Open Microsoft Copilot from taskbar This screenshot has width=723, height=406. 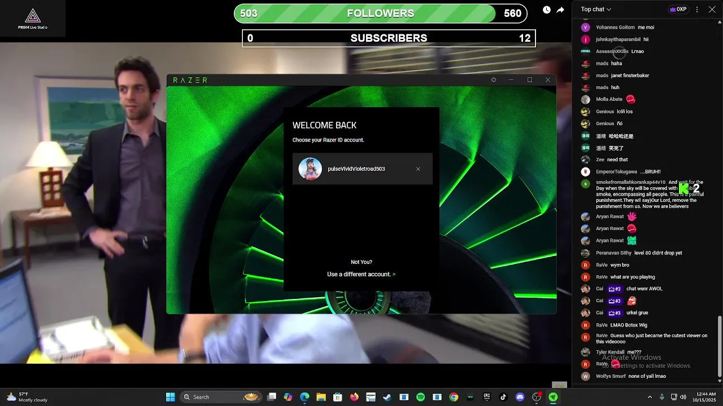click(x=288, y=397)
